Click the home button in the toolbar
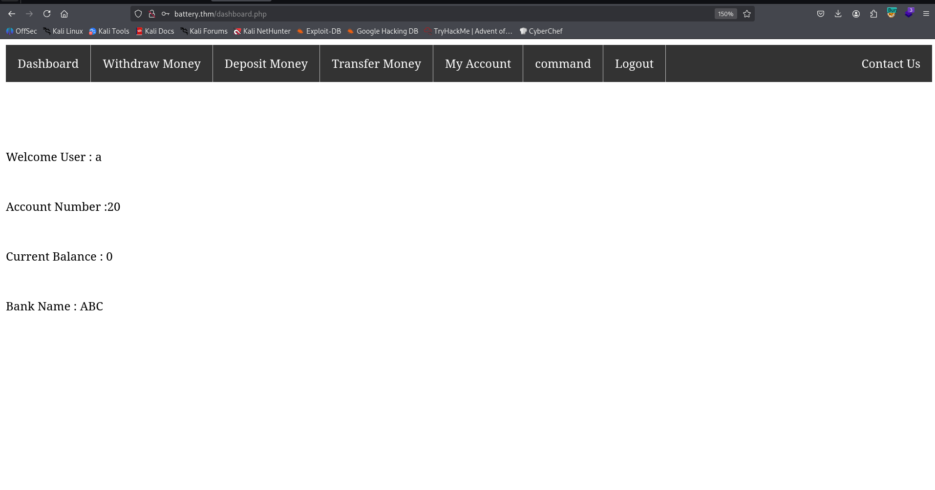This screenshot has height=490, width=935. coord(64,14)
